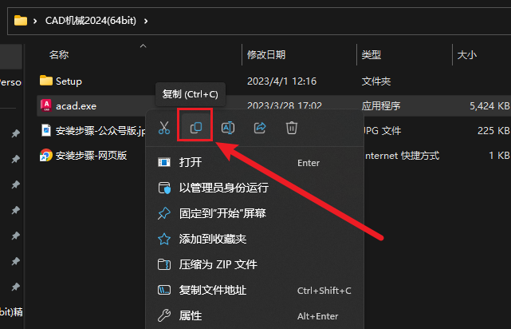Sort by 名称 column header
Screen dimensions: 511x329
[x=59, y=54]
